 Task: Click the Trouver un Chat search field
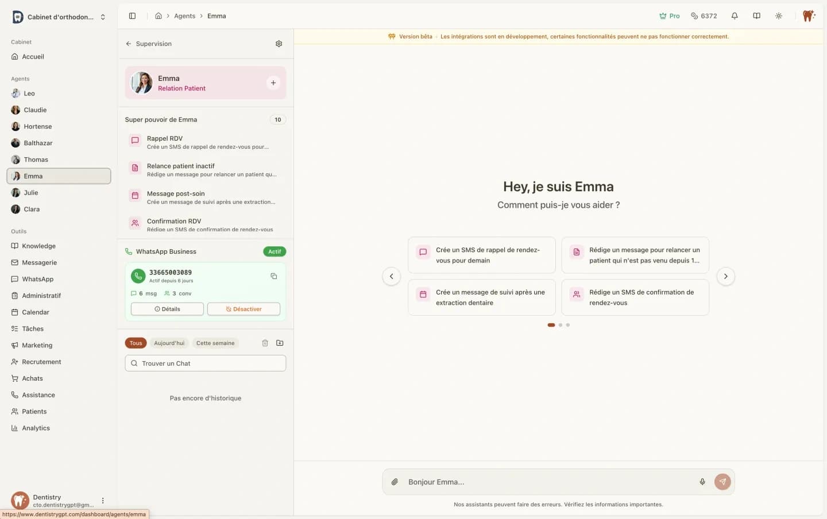[x=205, y=363]
